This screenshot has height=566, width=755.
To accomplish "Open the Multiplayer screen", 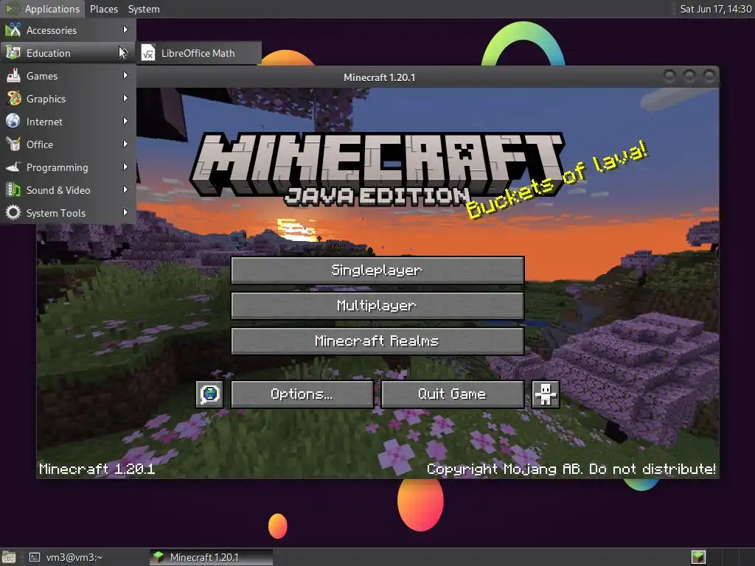I will [x=377, y=306].
